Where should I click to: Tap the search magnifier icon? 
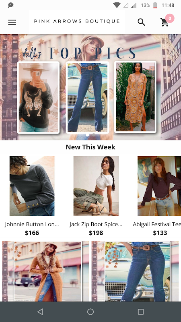coord(141,22)
